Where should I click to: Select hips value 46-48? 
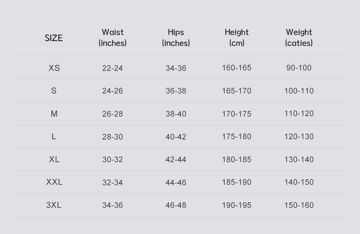coord(176,205)
